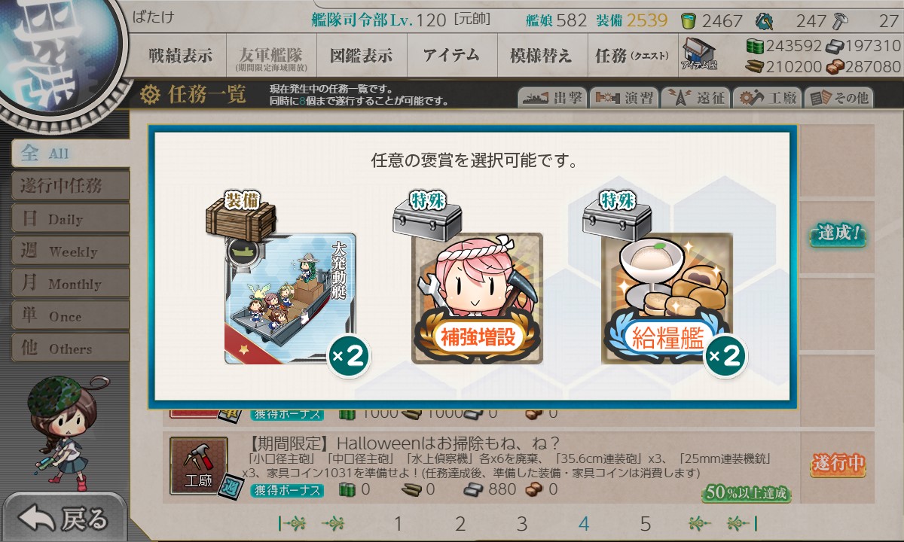This screenshot has width=904, height=542.
Task: Pick the 給糧艦 food supply reward
Action: 667,299
